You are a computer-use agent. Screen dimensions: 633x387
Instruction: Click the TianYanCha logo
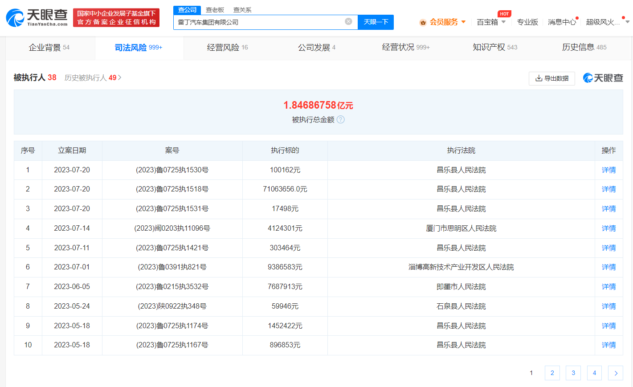pyautogui.click(x=37, y=17)
